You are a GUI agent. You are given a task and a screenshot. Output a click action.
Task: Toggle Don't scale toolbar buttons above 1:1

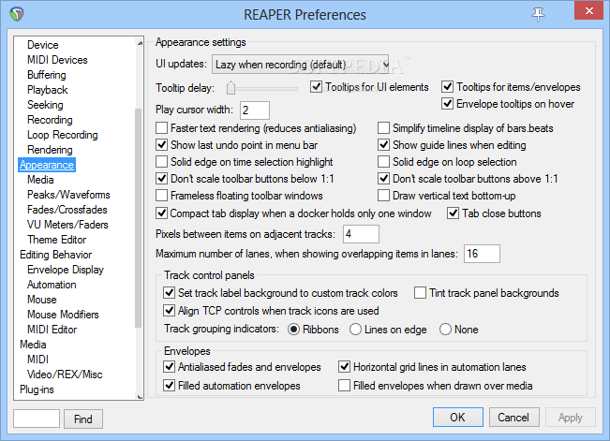coord(383,179)
